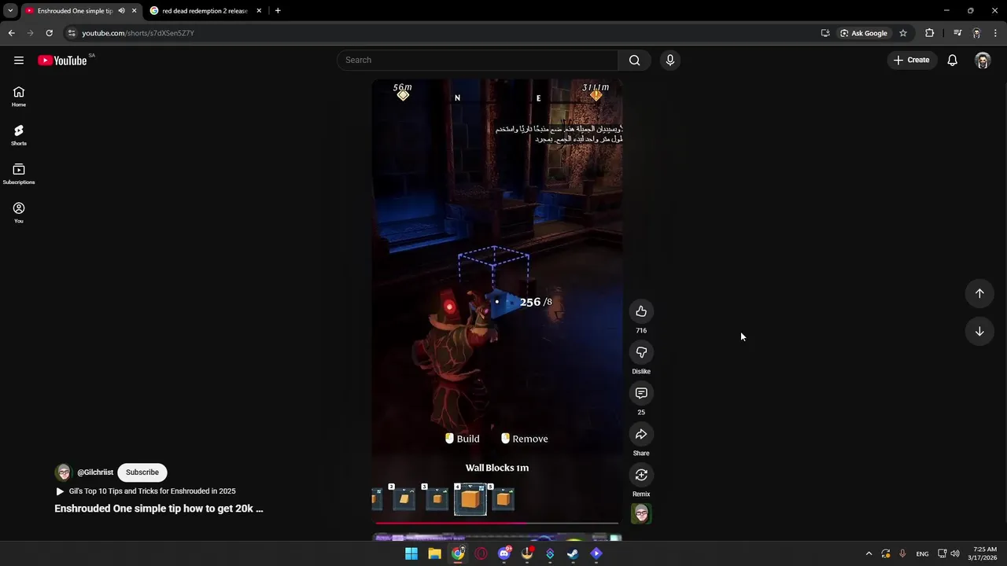
Task: Open Windows Start menu
Action: pos(411,553)
